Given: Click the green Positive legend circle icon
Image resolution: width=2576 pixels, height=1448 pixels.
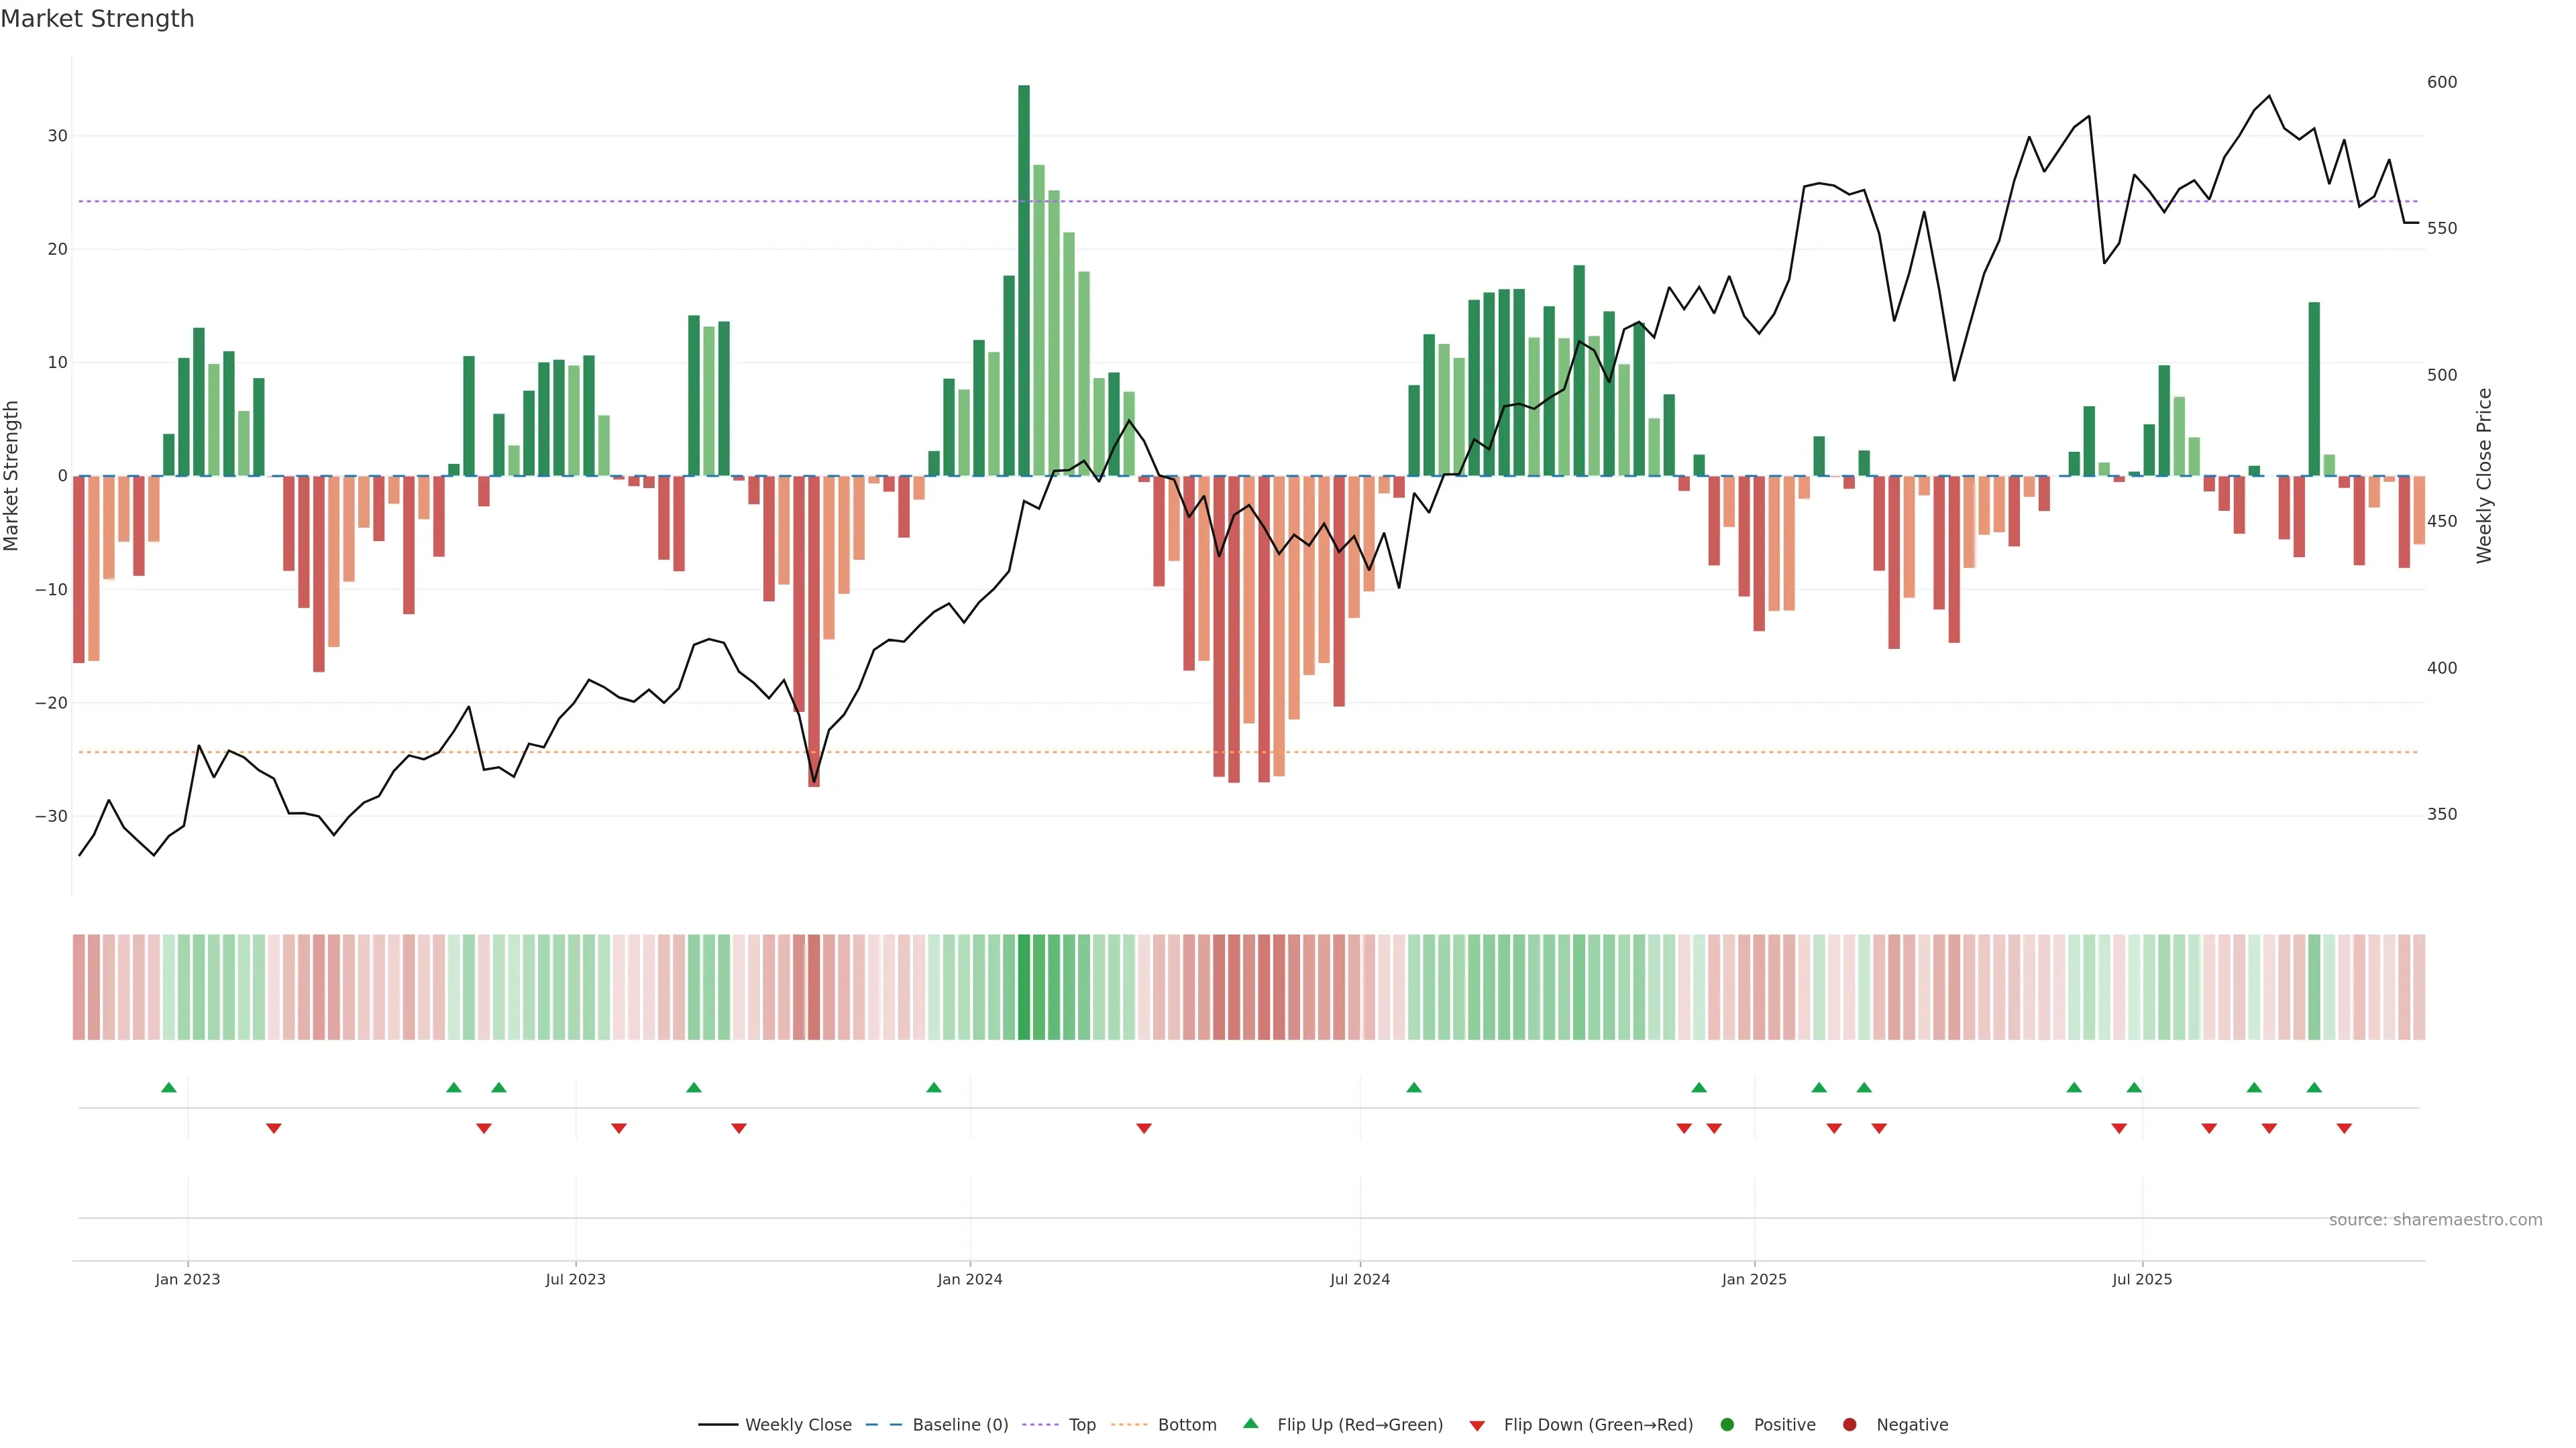Looking at the screenshot, I should coord(1727,1424).
